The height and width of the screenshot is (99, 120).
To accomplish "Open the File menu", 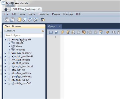I will (6, 14).
